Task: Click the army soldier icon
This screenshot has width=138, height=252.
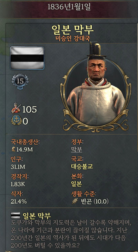Action: tap(16, 108)
